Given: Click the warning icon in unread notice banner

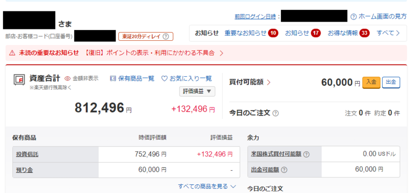Looking at the screenshot, I should click(12, 53).
